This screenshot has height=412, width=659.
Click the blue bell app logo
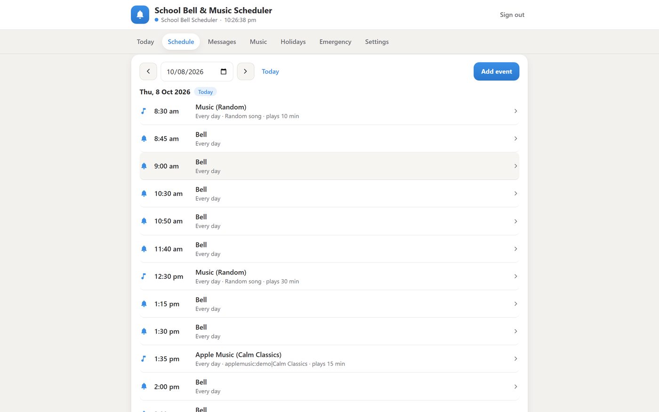[x=140, y=15]
